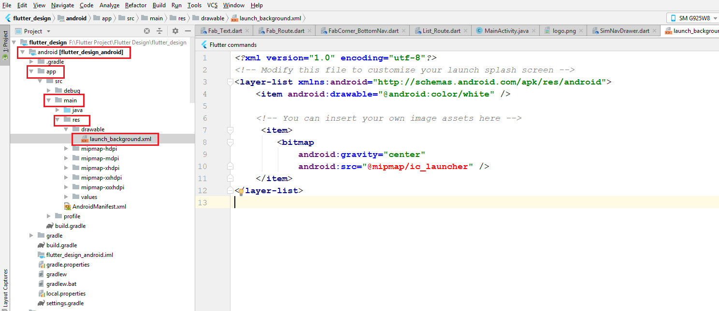
Task: Place cursor on empty line 13 in editor
Action: tap(474, 203)
